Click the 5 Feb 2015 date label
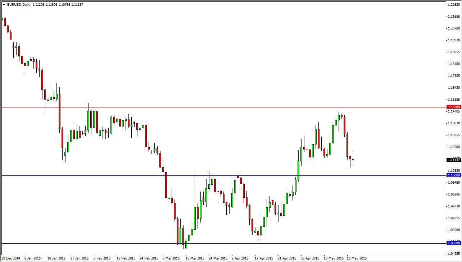 click(102, 258)
